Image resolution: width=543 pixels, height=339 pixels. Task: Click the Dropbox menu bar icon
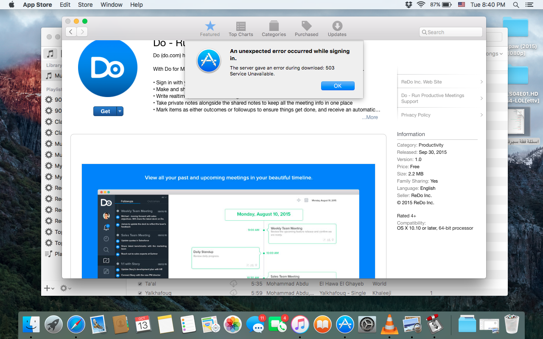(x=409, y=5)
